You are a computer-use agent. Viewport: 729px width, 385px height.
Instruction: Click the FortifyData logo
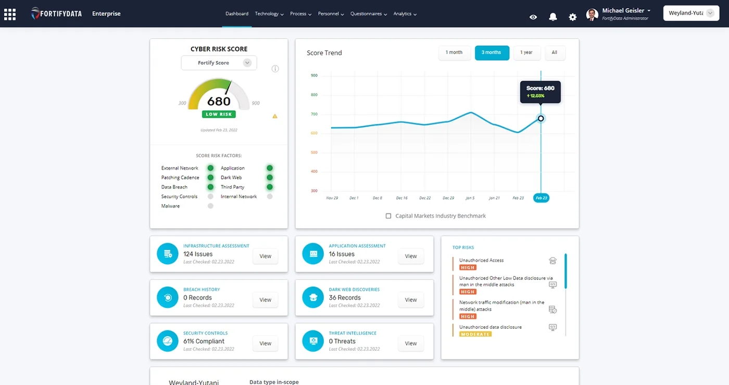tap(56, 14)
